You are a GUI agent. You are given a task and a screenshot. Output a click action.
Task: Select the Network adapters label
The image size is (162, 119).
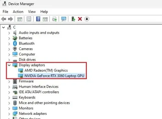[x=33, y=113]
